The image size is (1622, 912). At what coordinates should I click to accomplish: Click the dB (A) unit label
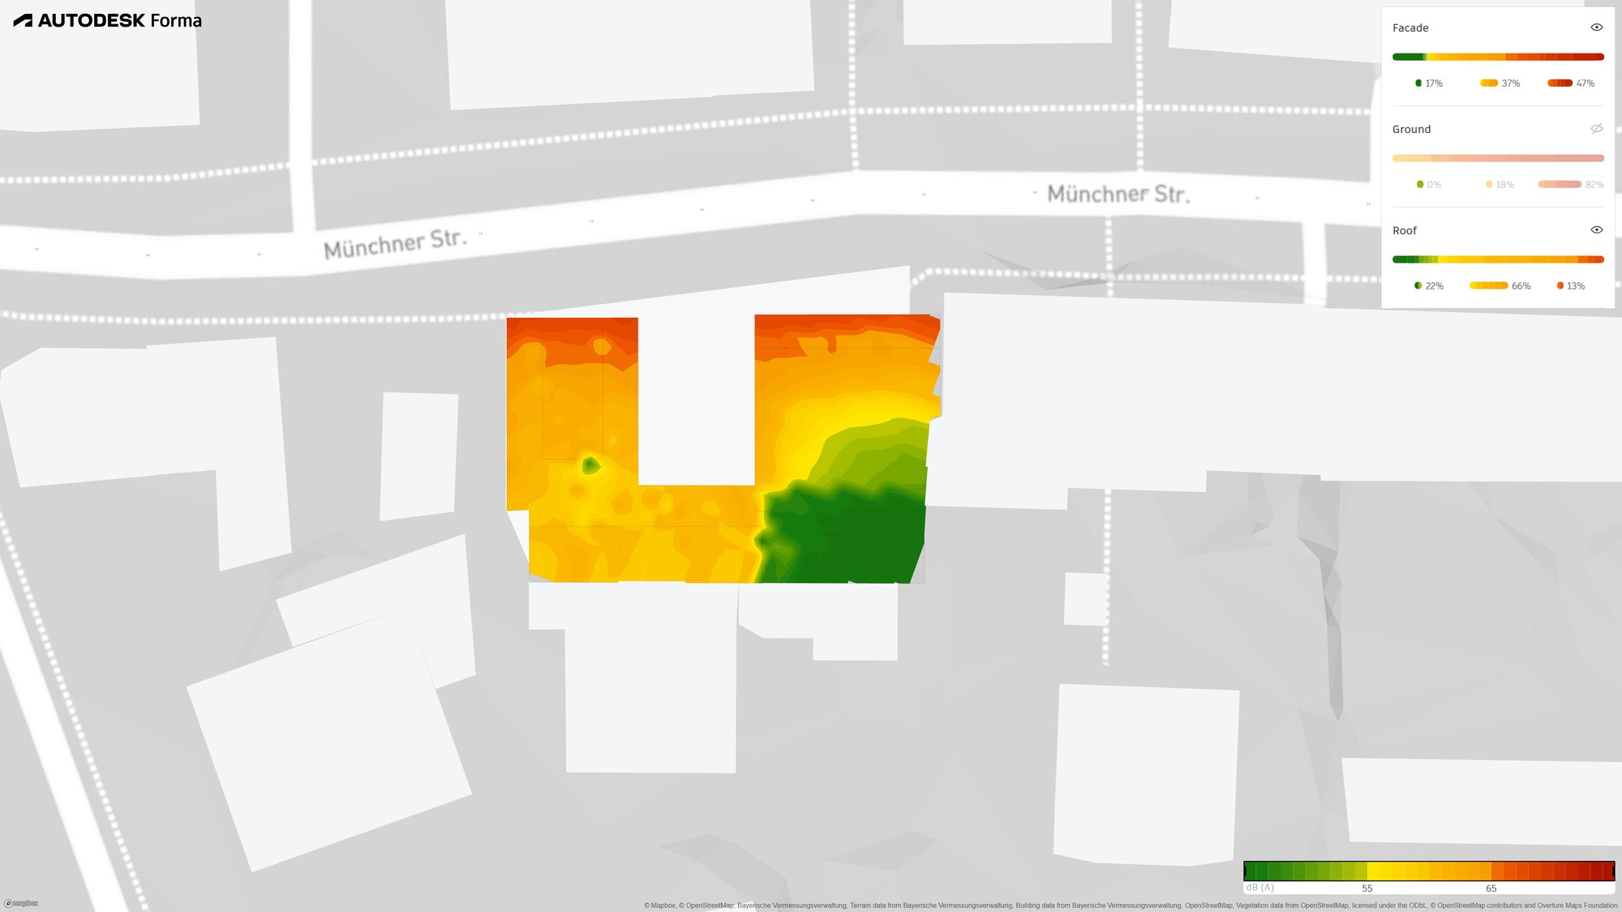[1259, 888]
